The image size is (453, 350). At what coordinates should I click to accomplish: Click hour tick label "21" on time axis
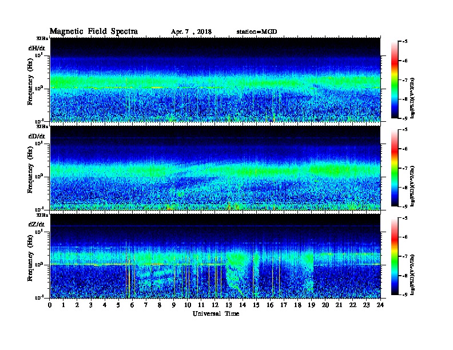click(339, 305)
